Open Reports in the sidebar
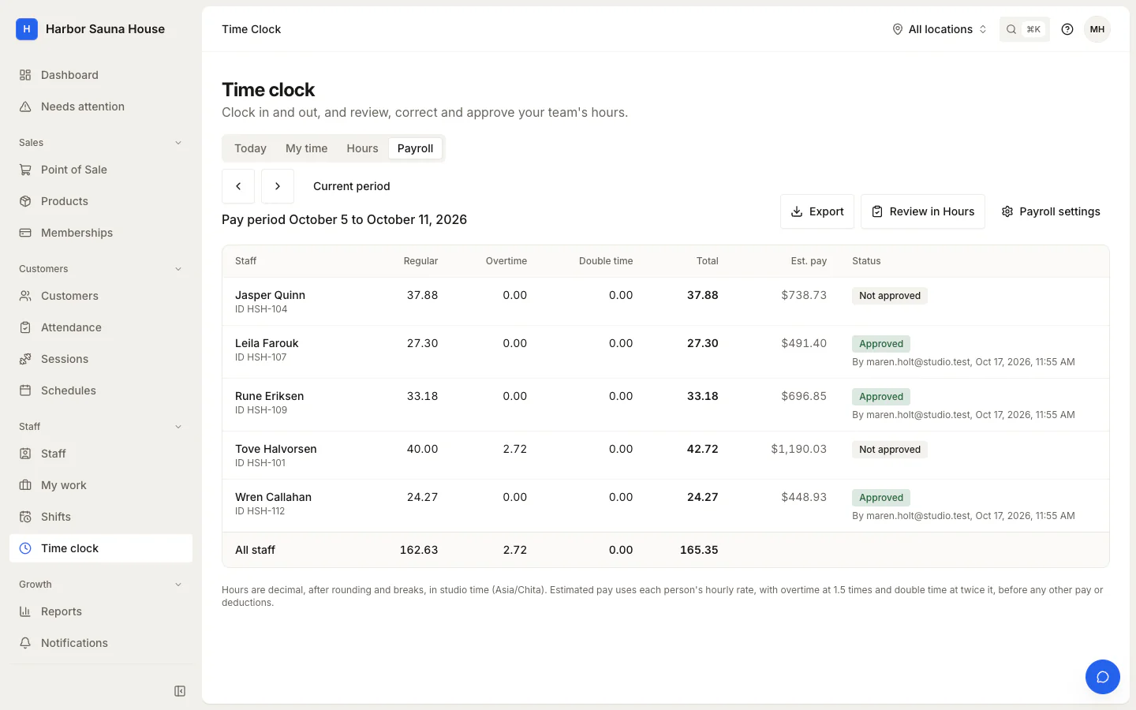 pyautogui.click(x=101, y=611)
